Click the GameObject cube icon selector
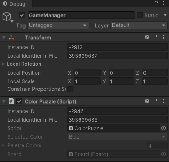This screenshot has width=169, height=162. (x=7, y=17)
